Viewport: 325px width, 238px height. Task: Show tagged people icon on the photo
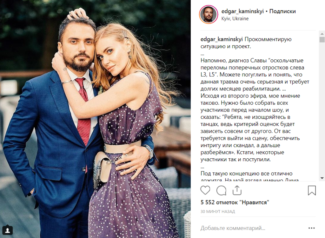(8, 230)
